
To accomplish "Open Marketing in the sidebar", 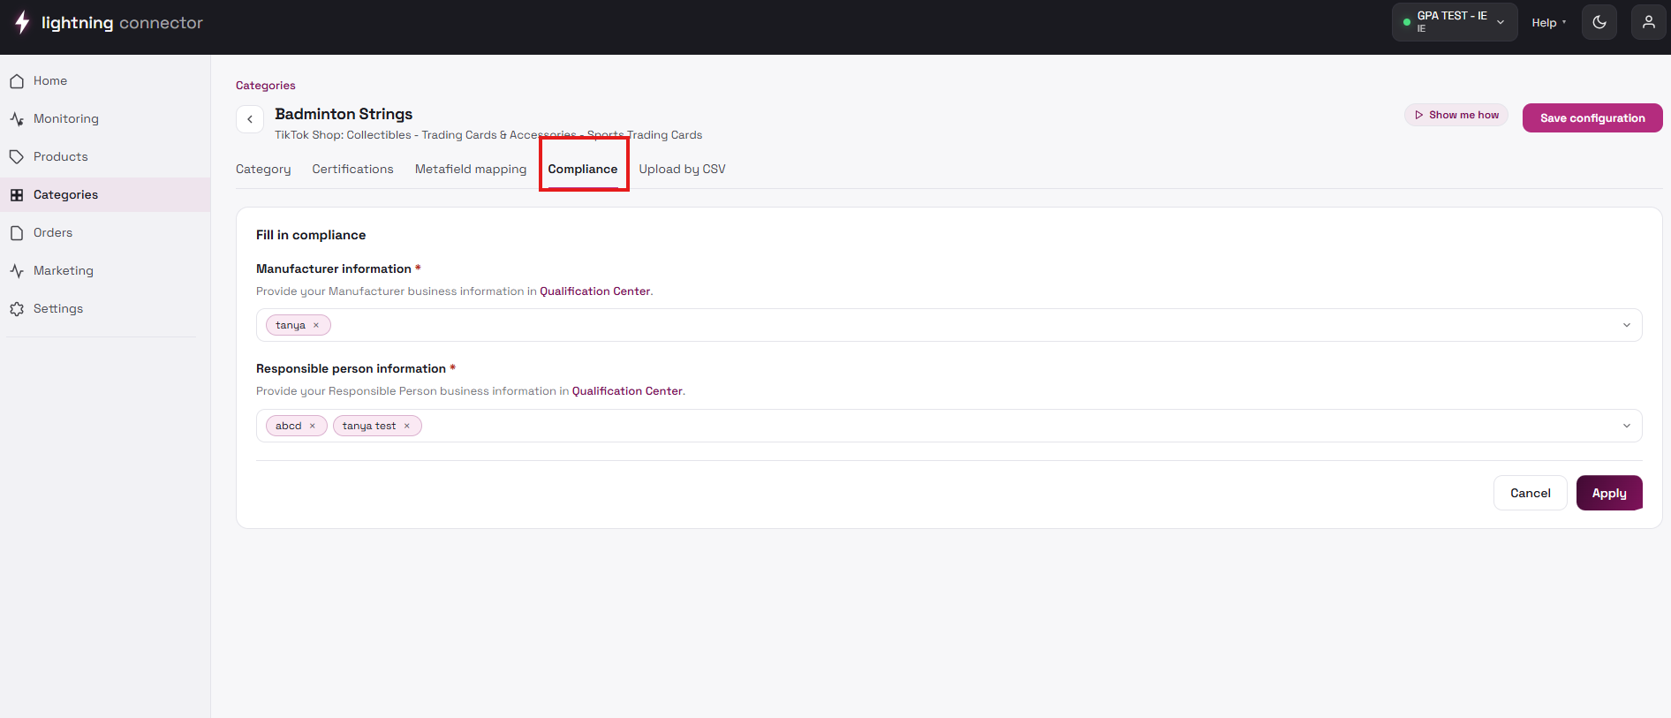I will tap(105, 271).
